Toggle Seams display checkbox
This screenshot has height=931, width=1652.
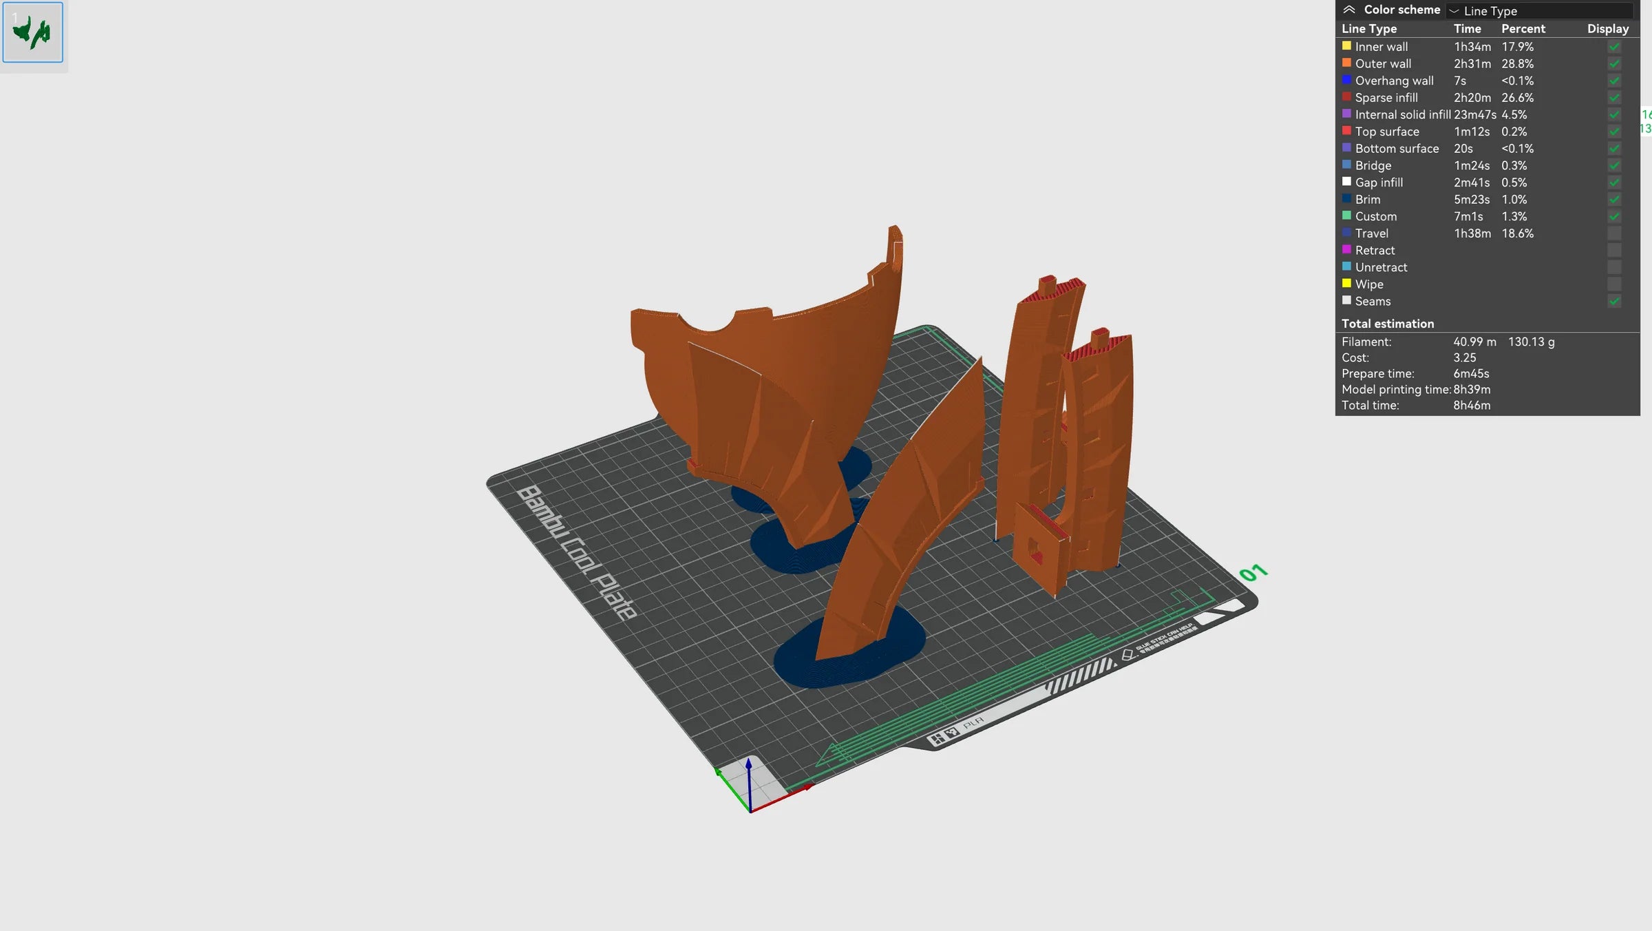coord(1614,302)
